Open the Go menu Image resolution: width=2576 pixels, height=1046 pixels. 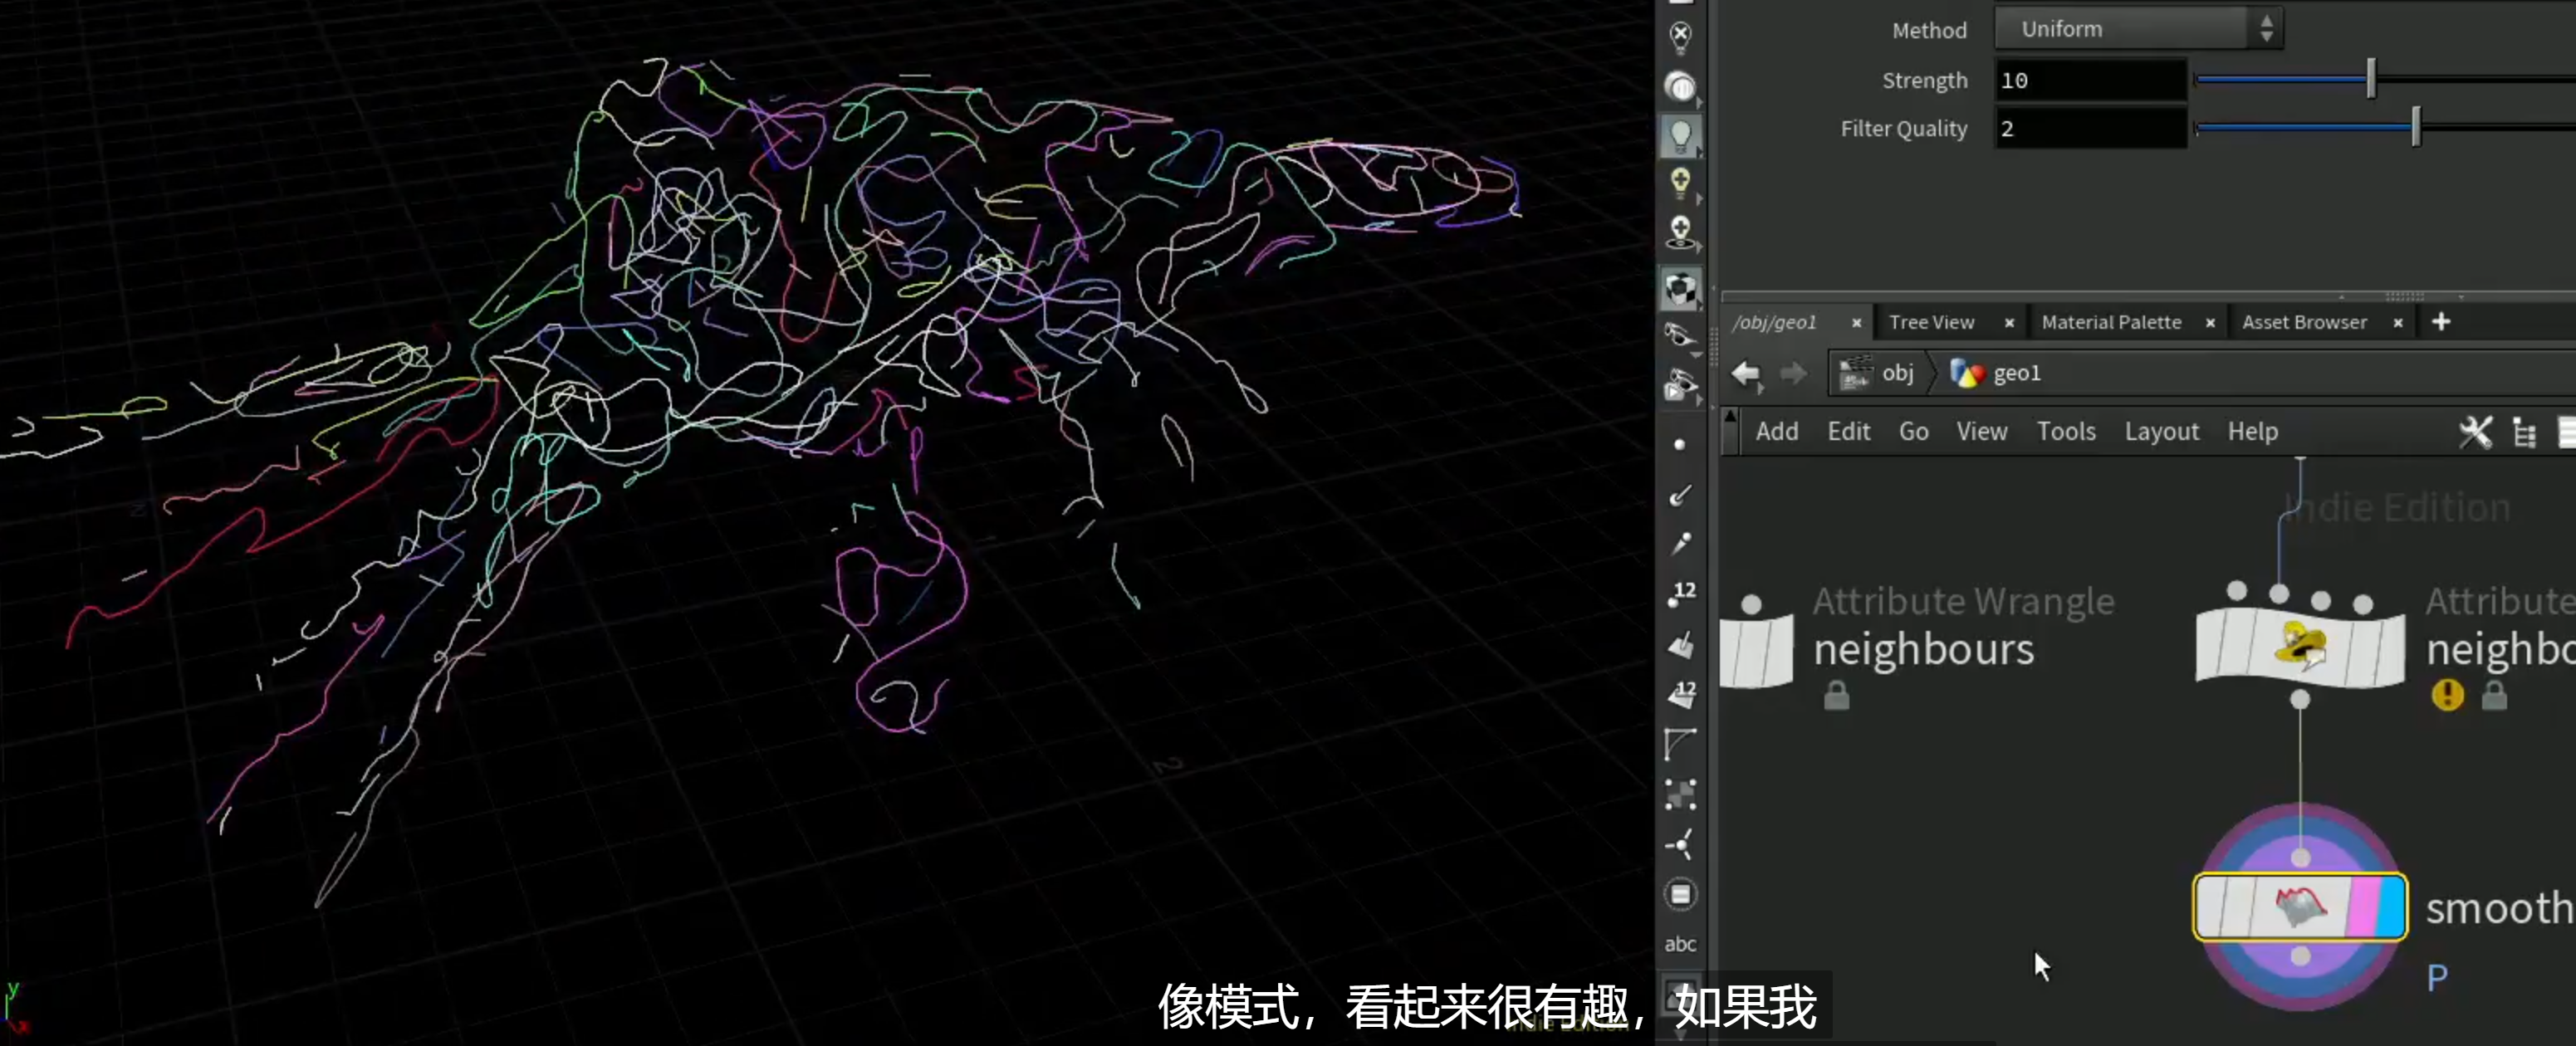[1913, 432]
